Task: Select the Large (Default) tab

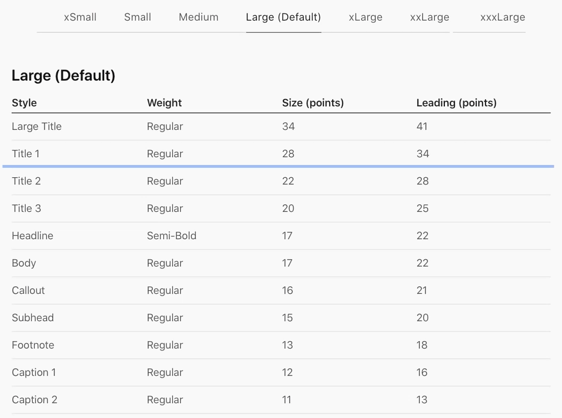Action: 283,17
